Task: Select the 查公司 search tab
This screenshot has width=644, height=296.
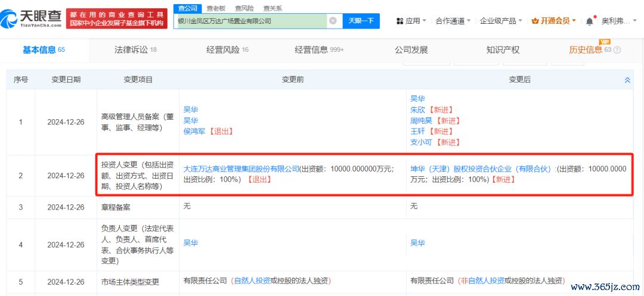Action: 188,8
